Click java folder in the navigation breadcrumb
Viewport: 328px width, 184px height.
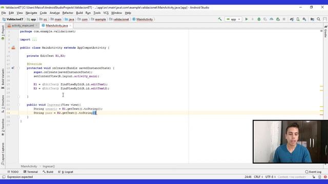[70, 19]
